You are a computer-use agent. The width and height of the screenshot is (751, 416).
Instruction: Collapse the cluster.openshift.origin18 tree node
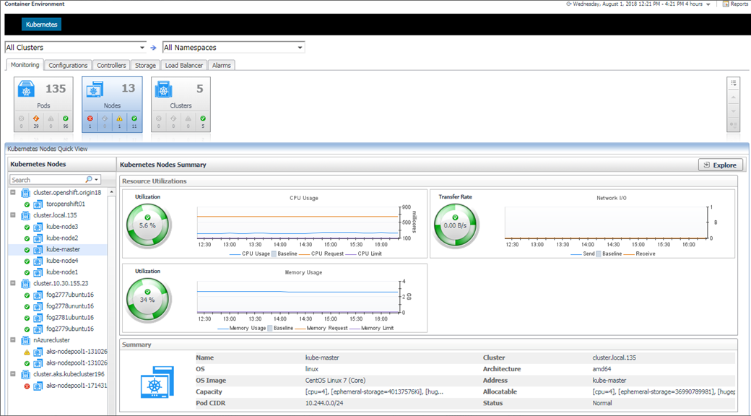[x=13, y=193]
